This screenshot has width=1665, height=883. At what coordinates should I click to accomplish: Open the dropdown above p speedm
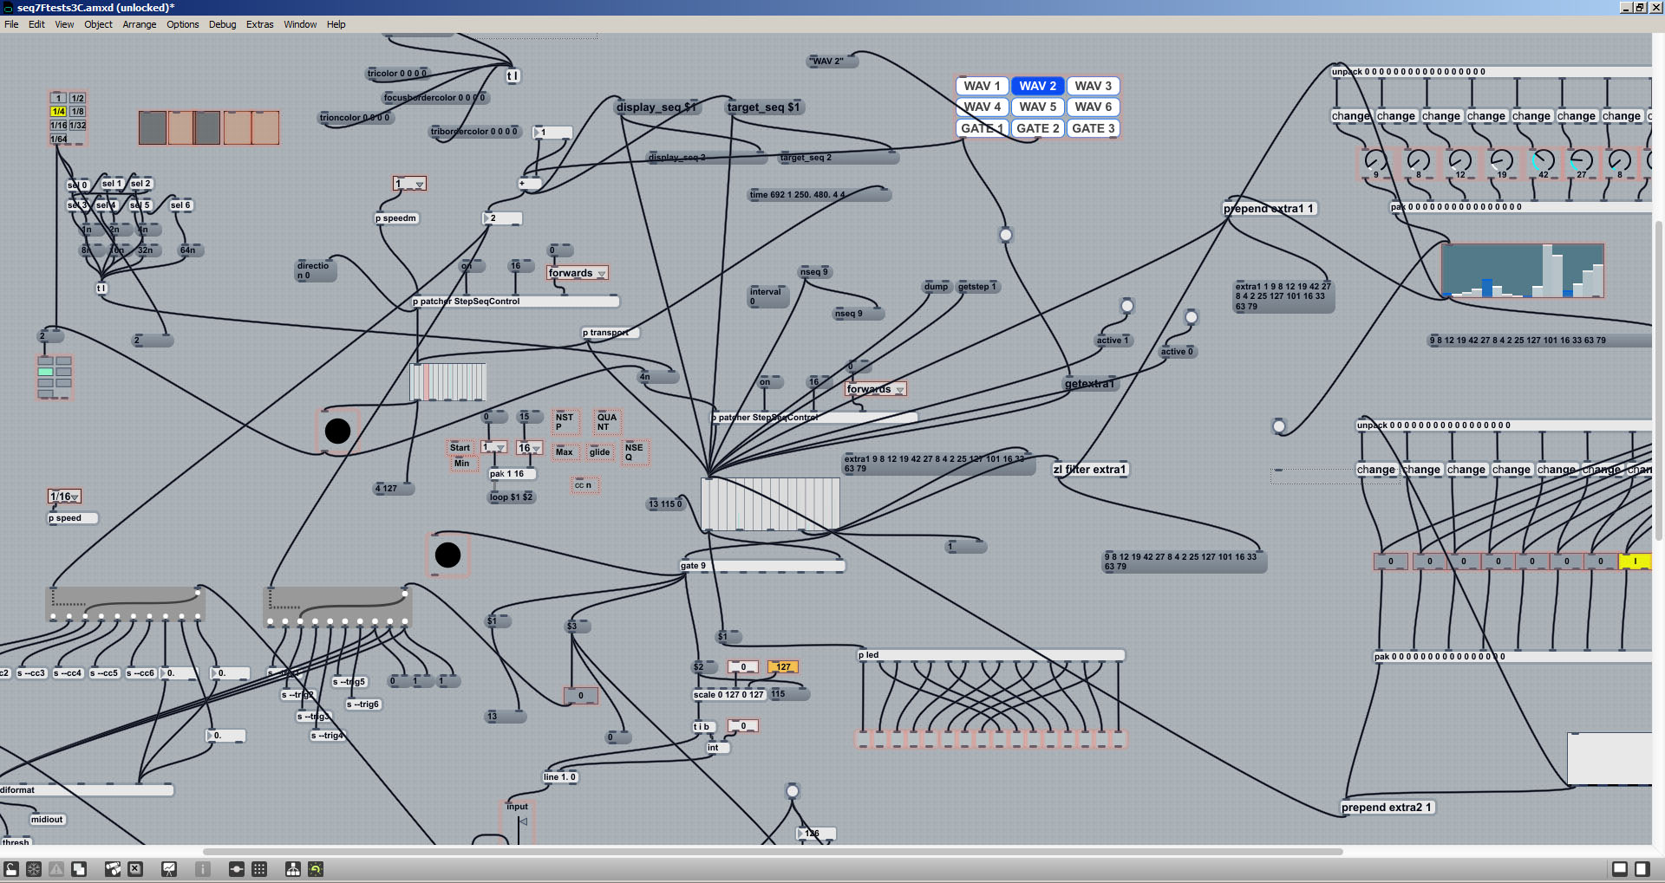pos(410,184)
